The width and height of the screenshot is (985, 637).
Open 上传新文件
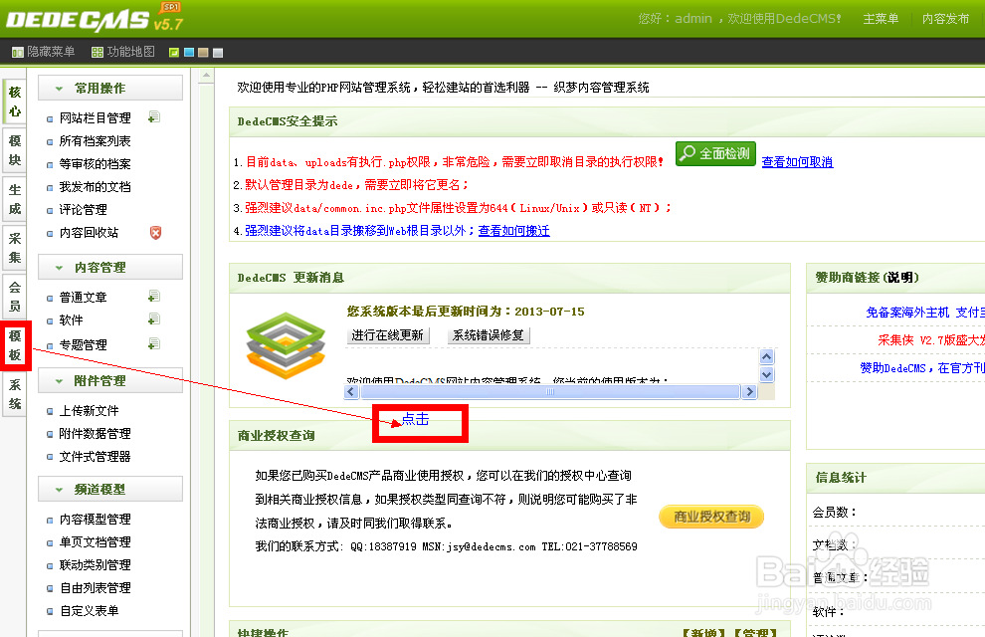click(89, 411)
